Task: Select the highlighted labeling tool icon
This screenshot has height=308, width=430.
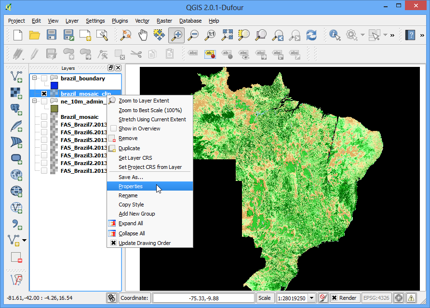Action: (210, 54)
